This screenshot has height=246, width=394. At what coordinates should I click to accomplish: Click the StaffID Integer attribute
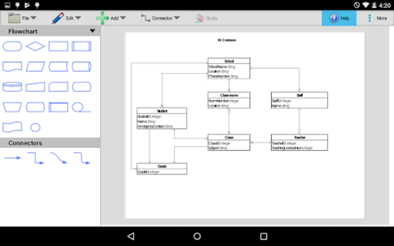coord(281,101)
